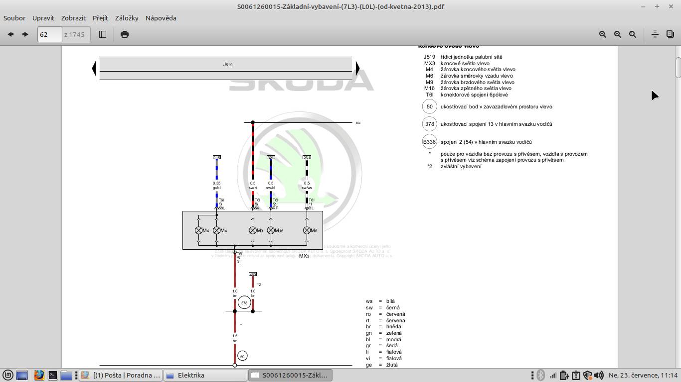Print the document with printer icon
Image resolution: width=681 pixels, height=382 pixels.
(125, 34)
